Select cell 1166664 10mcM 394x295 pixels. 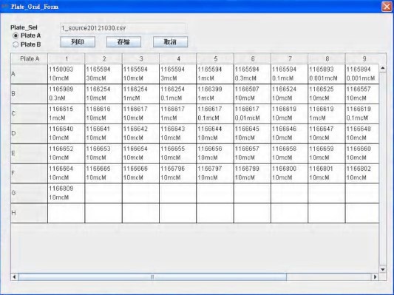coord(67,173)
